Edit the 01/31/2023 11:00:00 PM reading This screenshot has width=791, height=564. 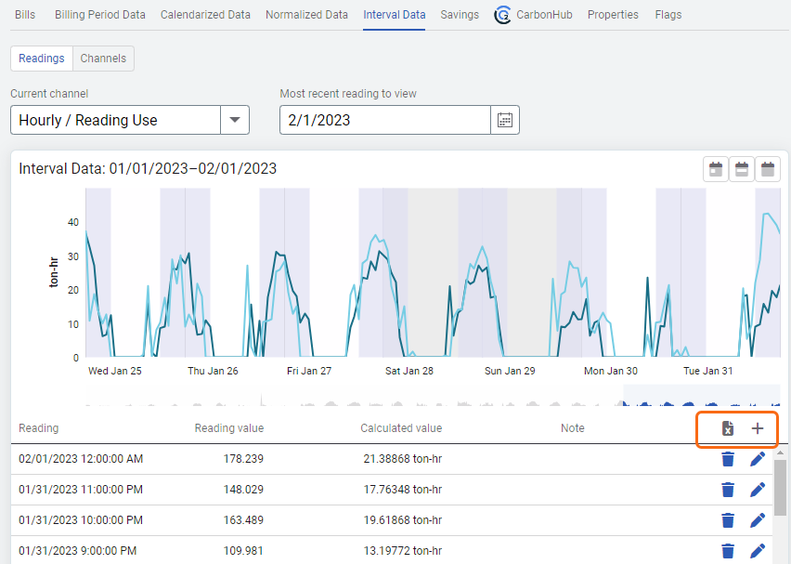point(758,490)
